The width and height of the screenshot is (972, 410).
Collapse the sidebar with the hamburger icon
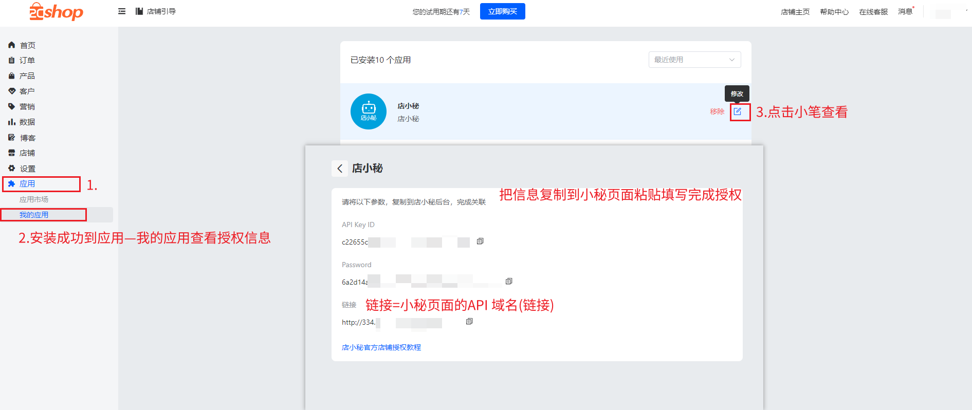[x=122, y=11]
